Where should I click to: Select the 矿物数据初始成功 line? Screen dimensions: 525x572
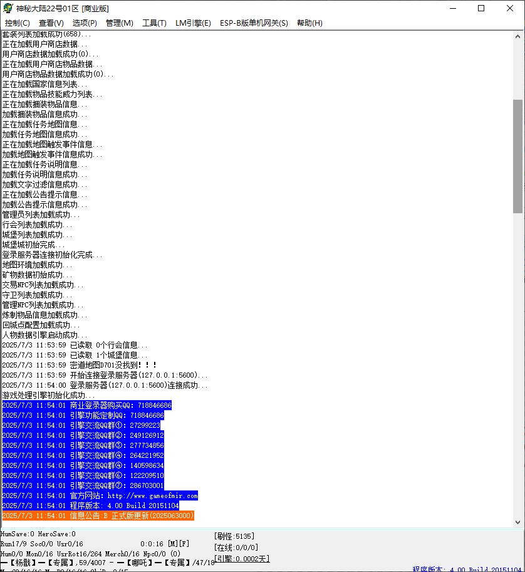pyautogui.click(x=37, y=275)
